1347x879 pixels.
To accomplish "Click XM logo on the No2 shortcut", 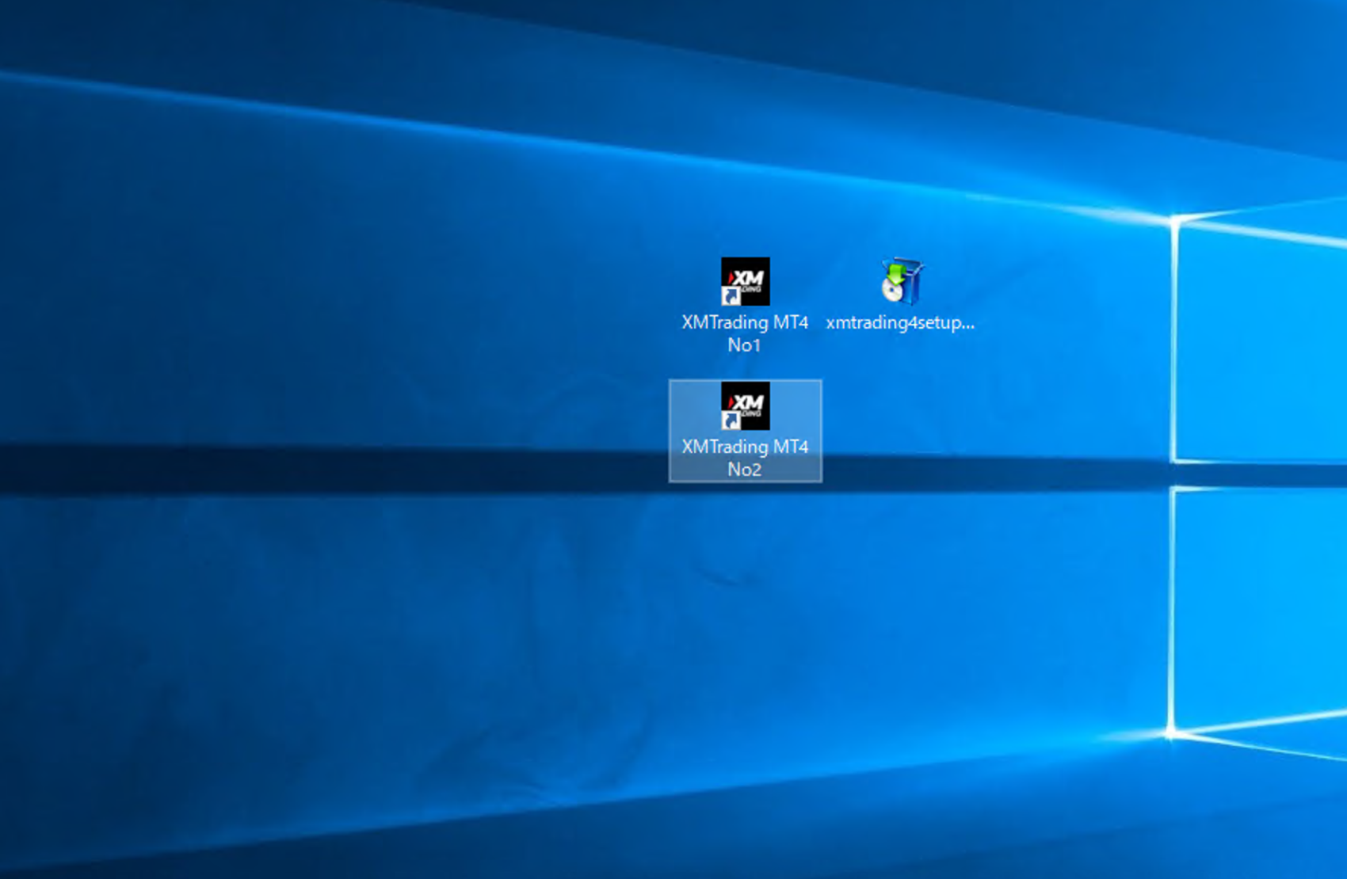I will click(x=747, y=401).
